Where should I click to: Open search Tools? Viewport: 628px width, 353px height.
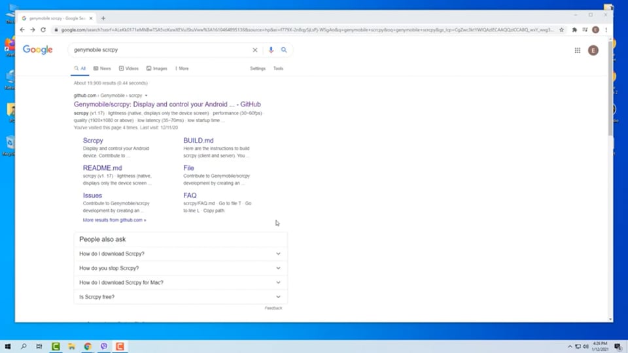pos(278,69)
